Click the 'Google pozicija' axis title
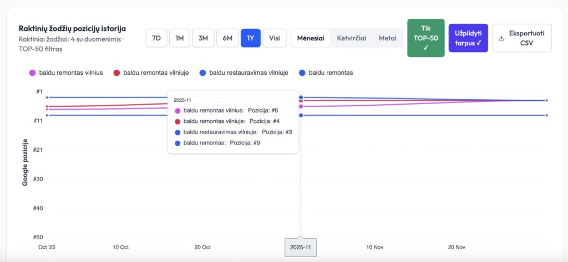Image resolution: width=568 pixels, height=262 pixels. tap(25, 162)
